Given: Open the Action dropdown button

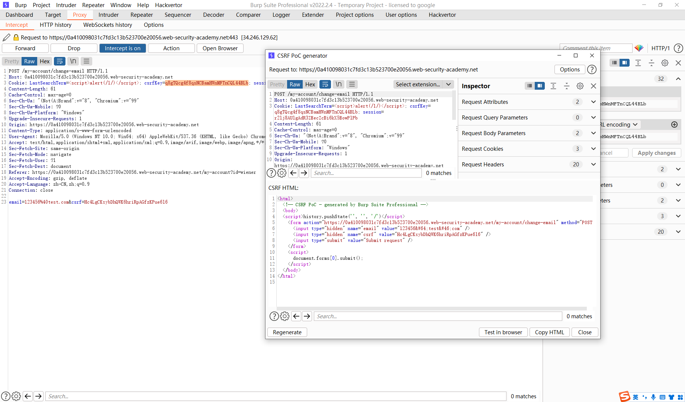Looking at the screenshot, I should (171, 48).
